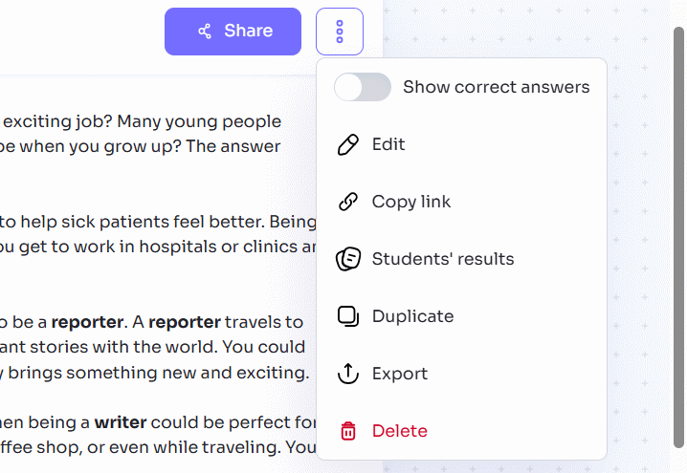Image resolution: width=687 pixels, height=473 pixels.
Task: Select the Edit menu entry text
Action: (388, 144)
